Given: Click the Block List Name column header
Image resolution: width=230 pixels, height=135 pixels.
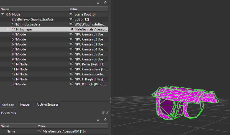Looking at the screenshot, I should [x=34, y=9].
